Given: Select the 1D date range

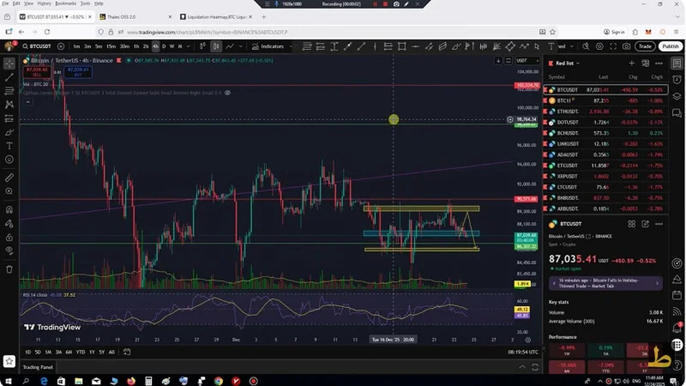Looking at the screenshot, I should pyautogui.click(x=27, y=352).
